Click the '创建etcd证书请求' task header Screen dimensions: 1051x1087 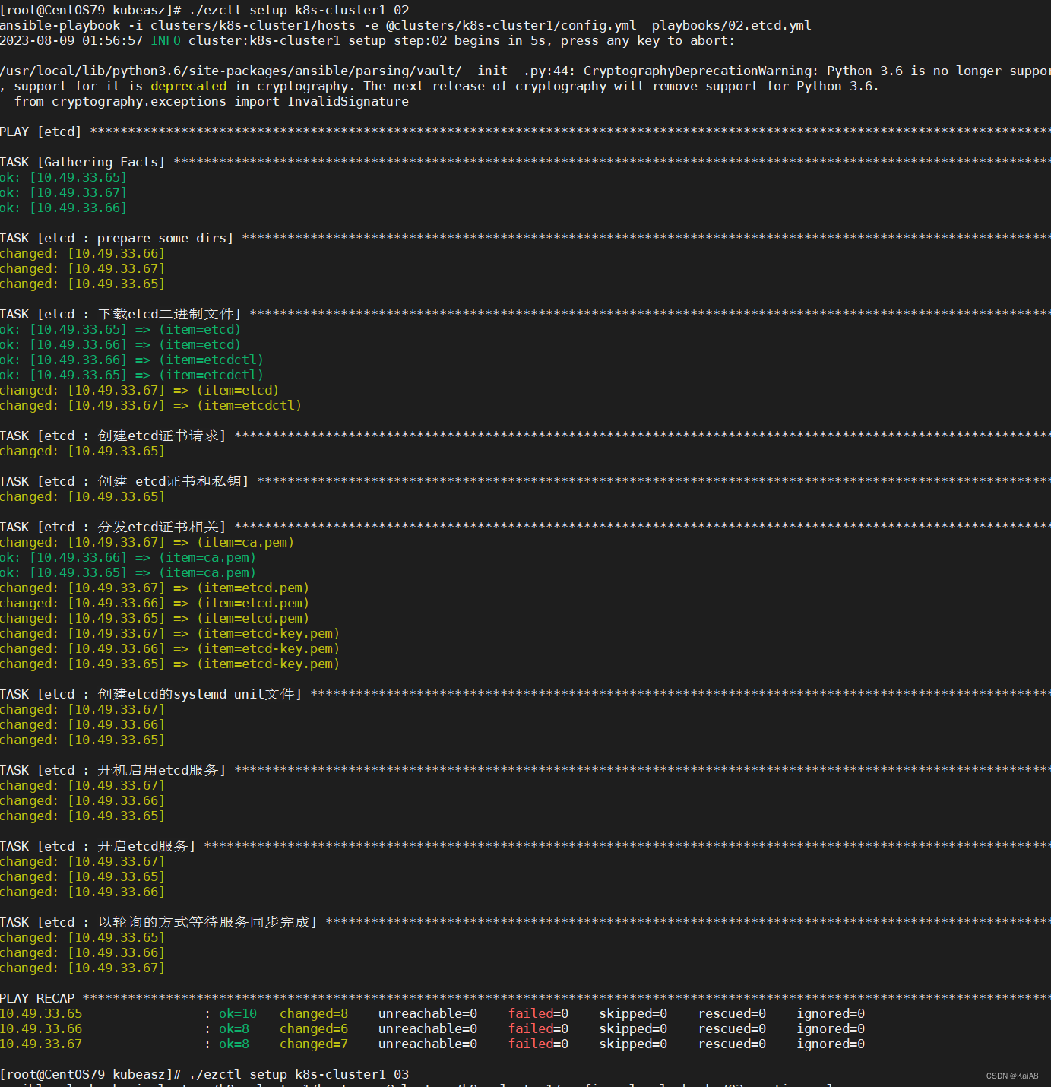(x=112, y=436)
